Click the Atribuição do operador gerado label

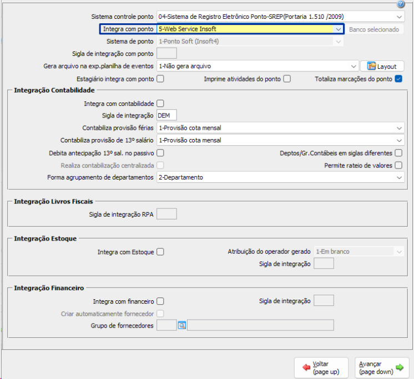[269, 252]
